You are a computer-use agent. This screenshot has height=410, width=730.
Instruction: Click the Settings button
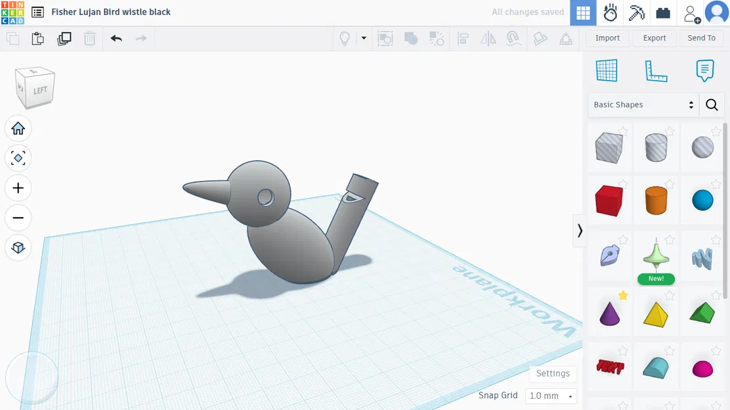click(553, 373)
